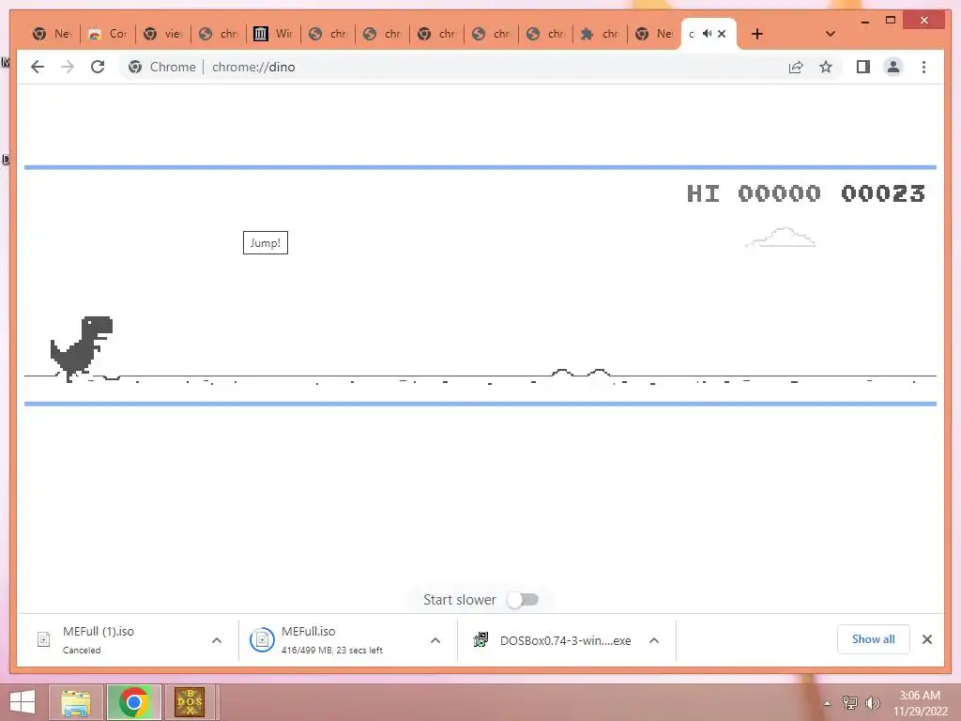Click the HI 00000 high score text
This screenshot has height=721, width=961.
tap(754, 193)
